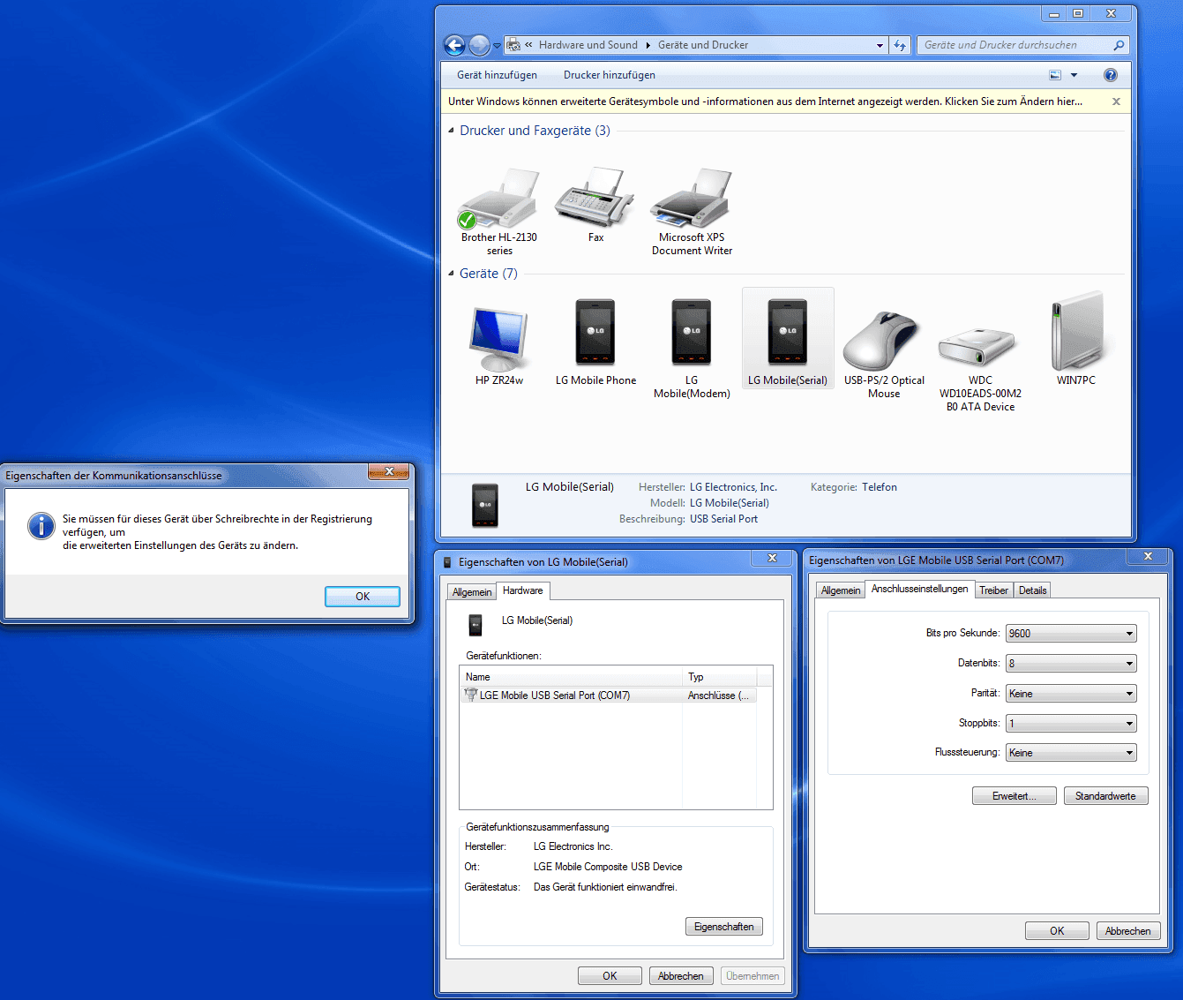1183x1000 pixels.
Task: Collapse the Geräte group
Action: (x=452, y=274)
